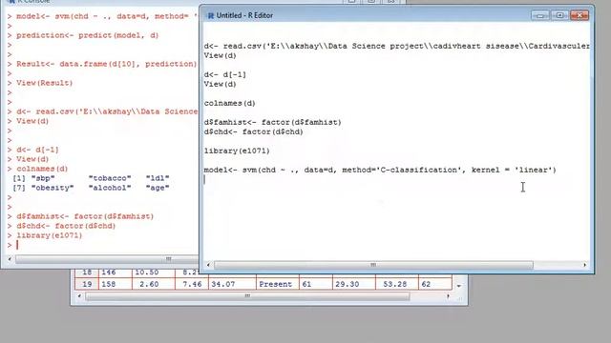Click the R icon in the R Editor title bar
This screenshot has width=611, height=343.
tap(211, 15)
